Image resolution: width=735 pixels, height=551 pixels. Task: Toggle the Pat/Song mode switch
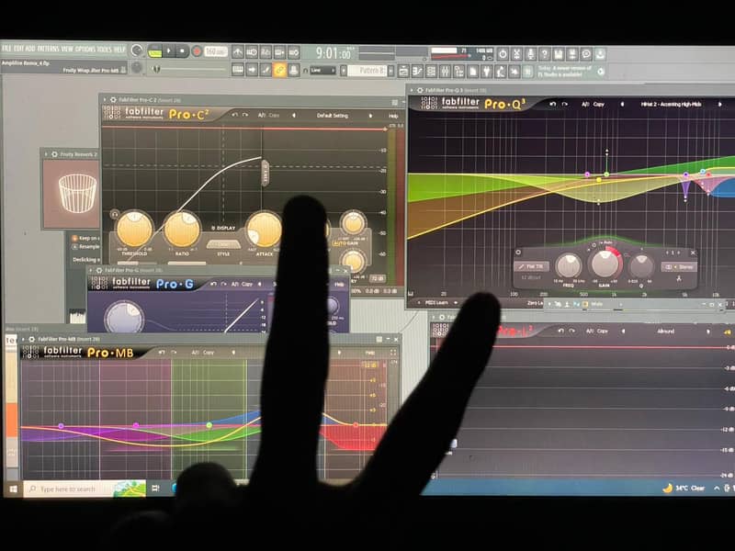pyautogui.click(x=154, y=51)
